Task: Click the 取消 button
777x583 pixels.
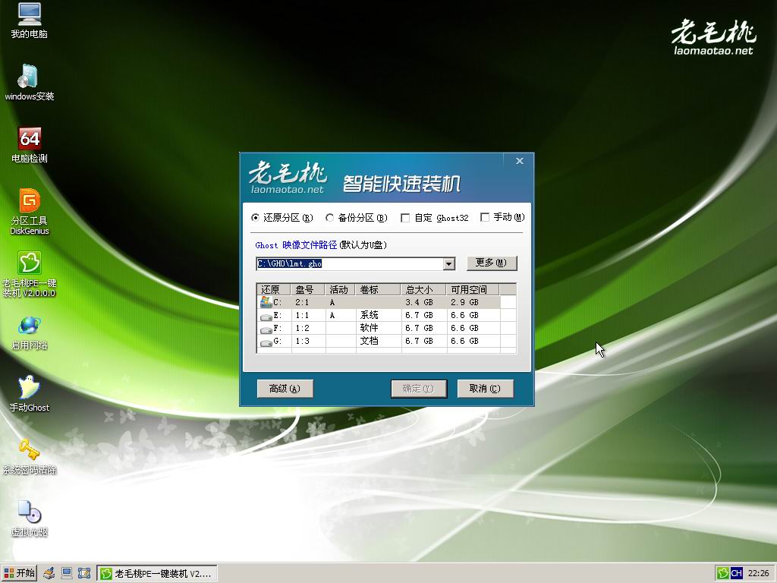Action: [485, 389]
